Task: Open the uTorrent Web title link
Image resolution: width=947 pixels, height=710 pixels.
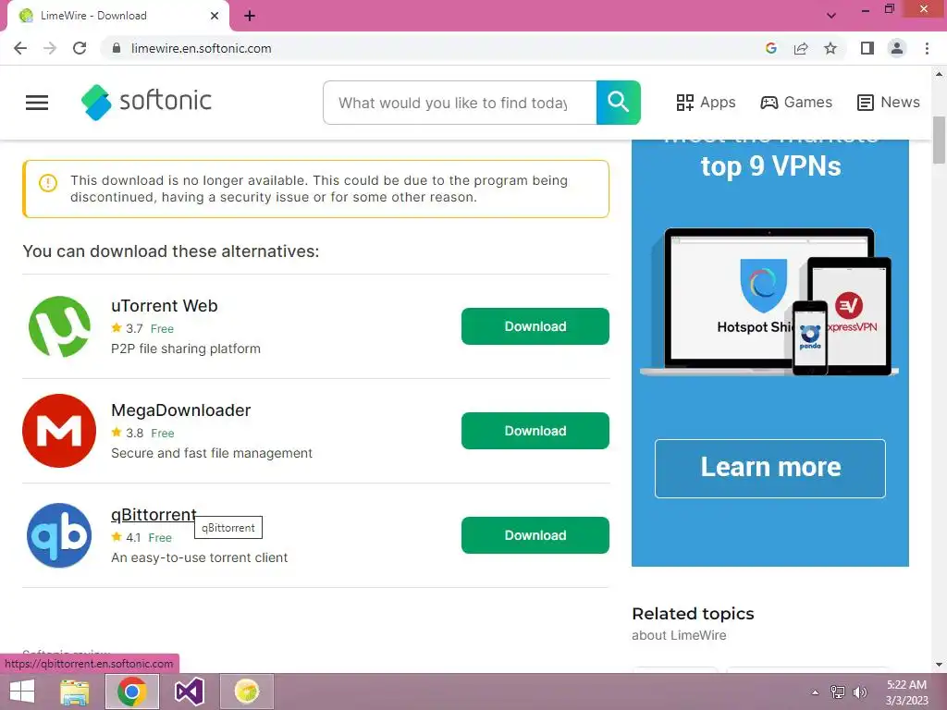Action: pyautogui.click(x=165, y=306)
